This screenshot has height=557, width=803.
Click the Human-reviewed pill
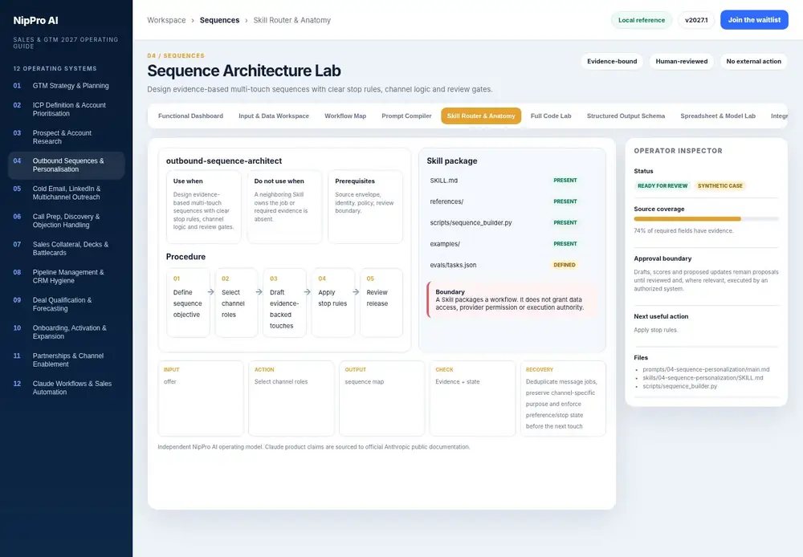682,62
